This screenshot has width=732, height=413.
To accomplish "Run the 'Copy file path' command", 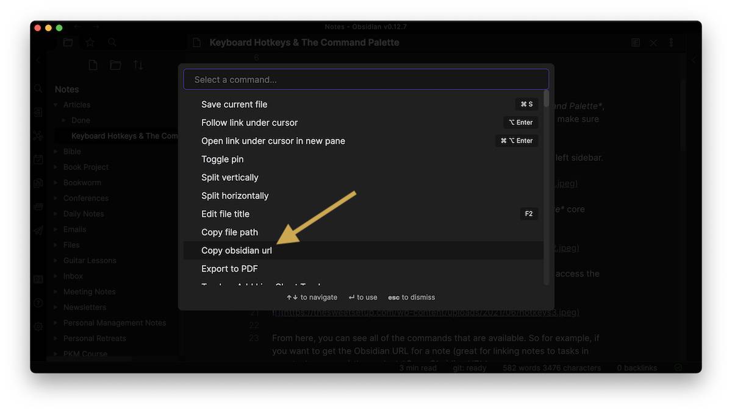I will pos(364,232).
